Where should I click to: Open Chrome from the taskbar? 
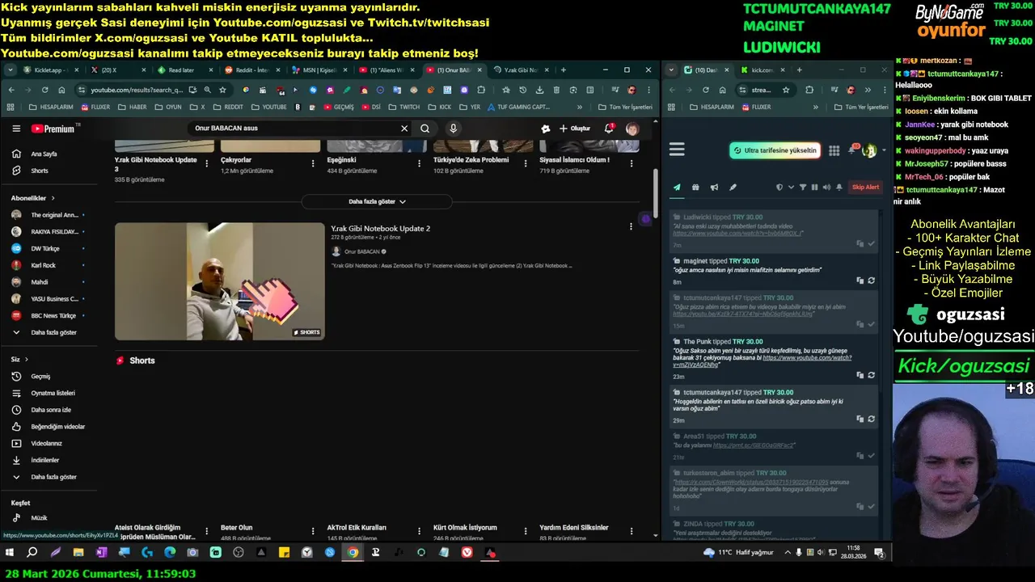[353, 553]
